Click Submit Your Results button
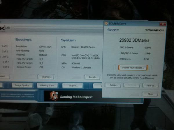 (x=133, y=68)
